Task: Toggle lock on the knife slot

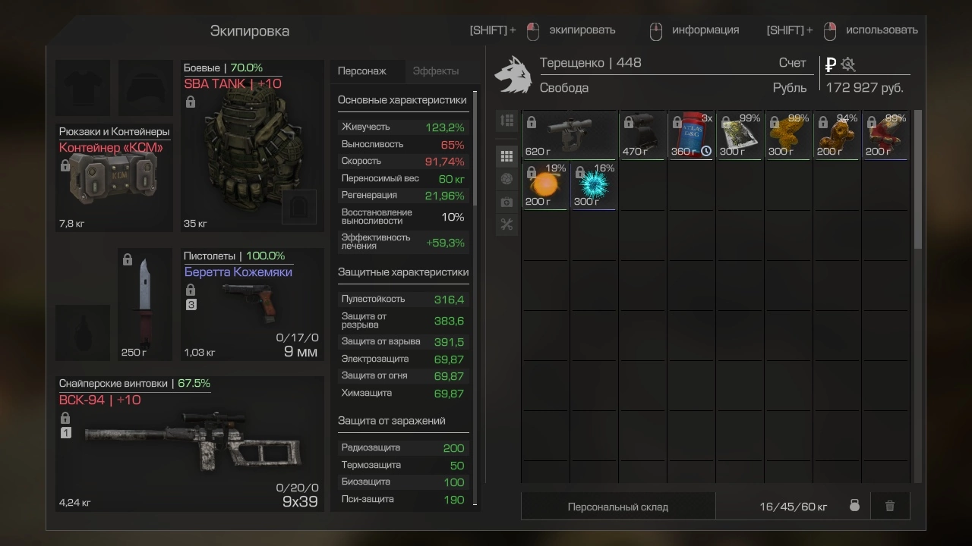Action: tap(128, 260)
